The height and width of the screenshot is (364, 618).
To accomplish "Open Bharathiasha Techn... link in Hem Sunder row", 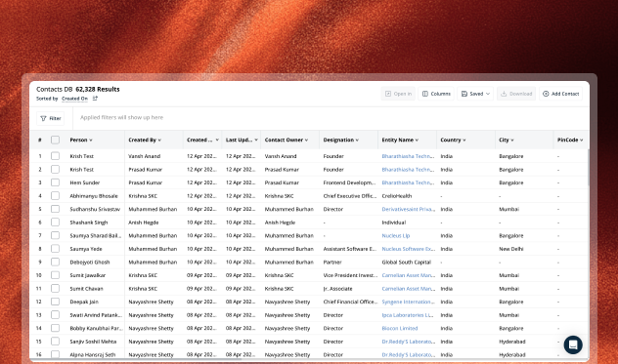I will click(x=408, y=182).
